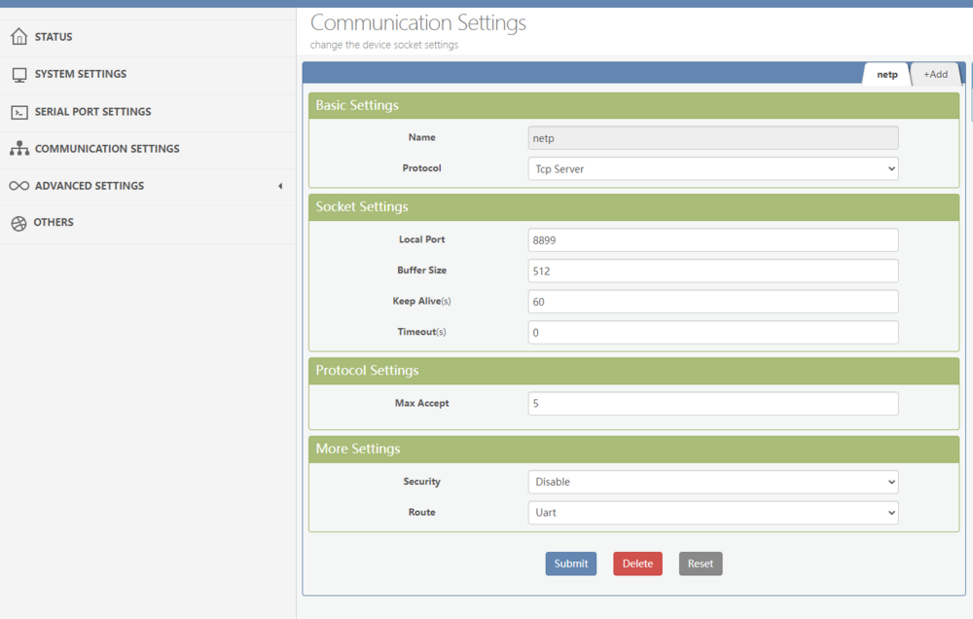Image resolution: width=973 pixels, height=619 pixels.
Task: Select the Keep Alive input field
Action: coord(712,302)
